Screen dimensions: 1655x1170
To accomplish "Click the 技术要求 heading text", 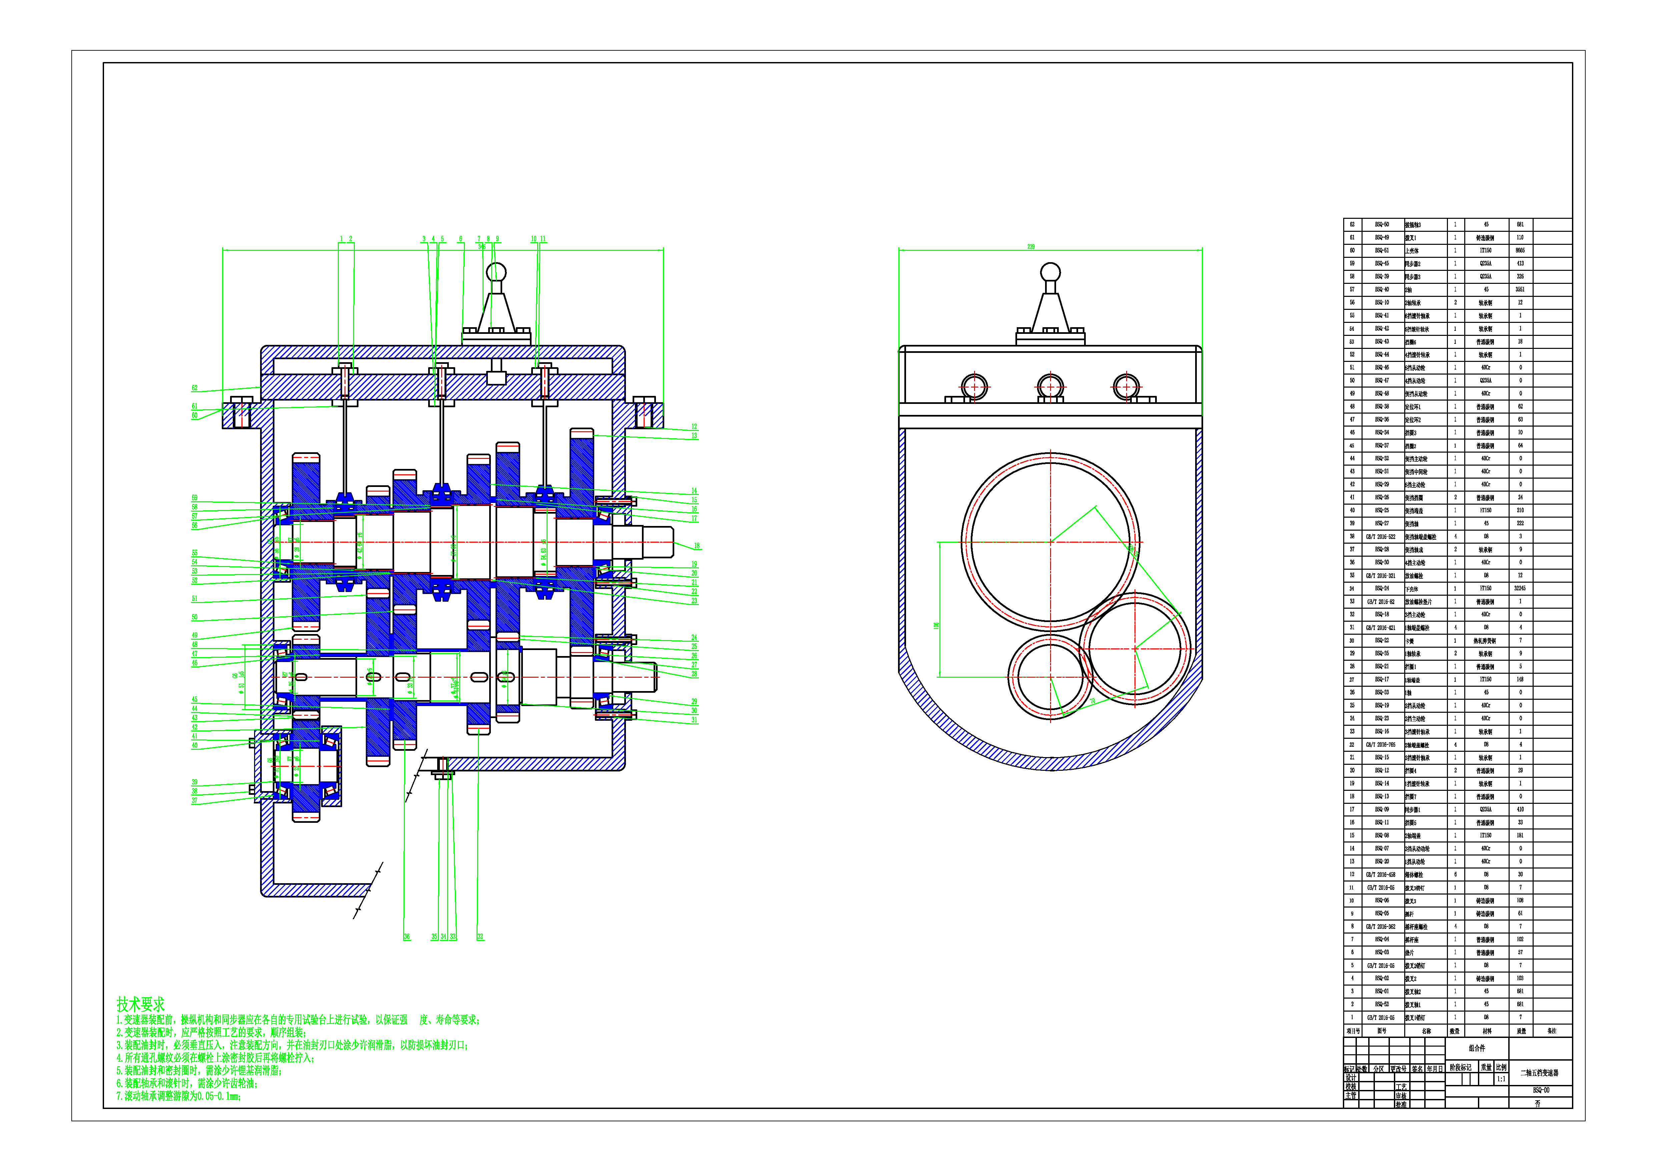I will point(141,1004).
